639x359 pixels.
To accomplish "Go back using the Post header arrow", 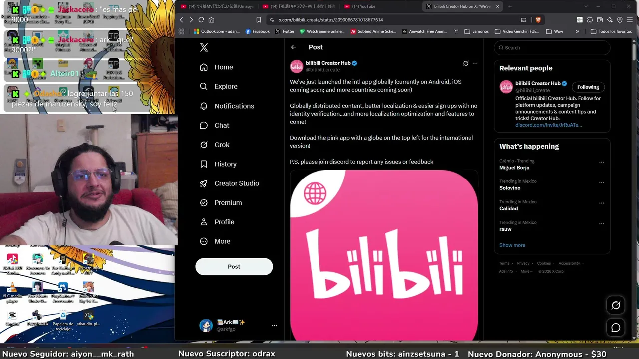I will pos(294,47).
